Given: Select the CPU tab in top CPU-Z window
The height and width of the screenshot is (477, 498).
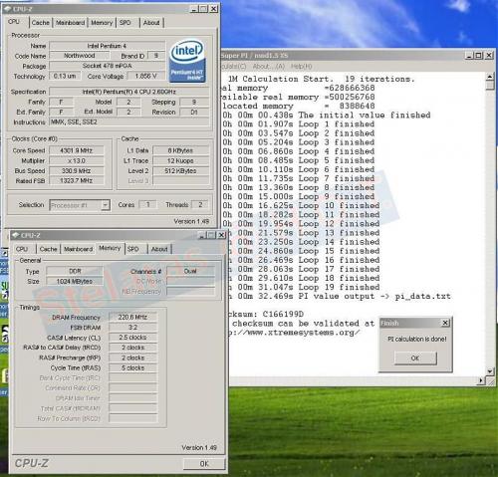Looking at the screenshot, I should [x=14, y=22].
